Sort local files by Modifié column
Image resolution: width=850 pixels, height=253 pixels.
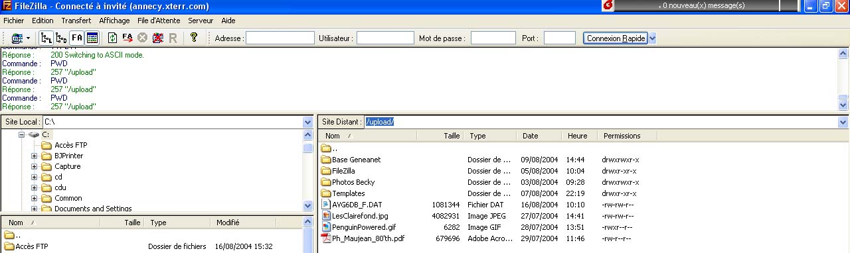255,223
